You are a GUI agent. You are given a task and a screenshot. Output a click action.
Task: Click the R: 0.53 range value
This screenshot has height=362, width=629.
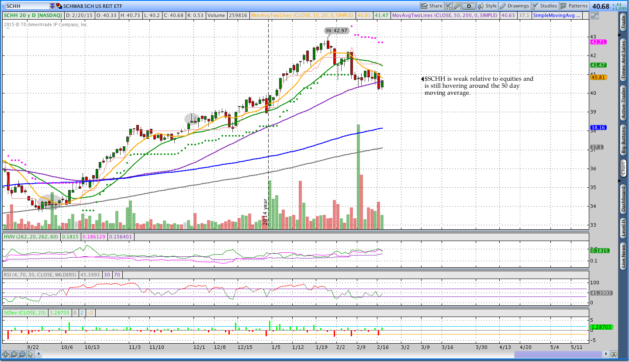pos(196,15)
